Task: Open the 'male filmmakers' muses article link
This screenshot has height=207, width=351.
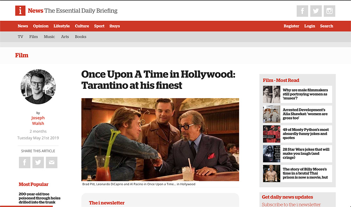Action: (305, 94)
